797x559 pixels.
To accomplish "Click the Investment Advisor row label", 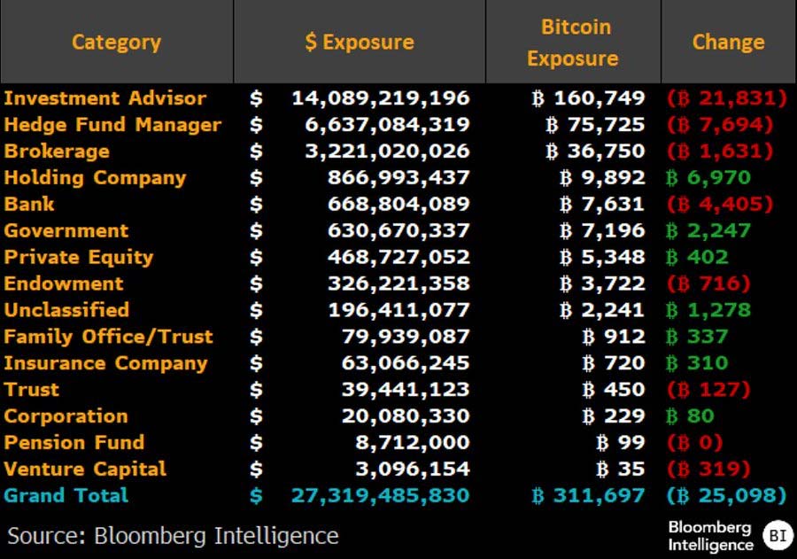I will 105,97.
